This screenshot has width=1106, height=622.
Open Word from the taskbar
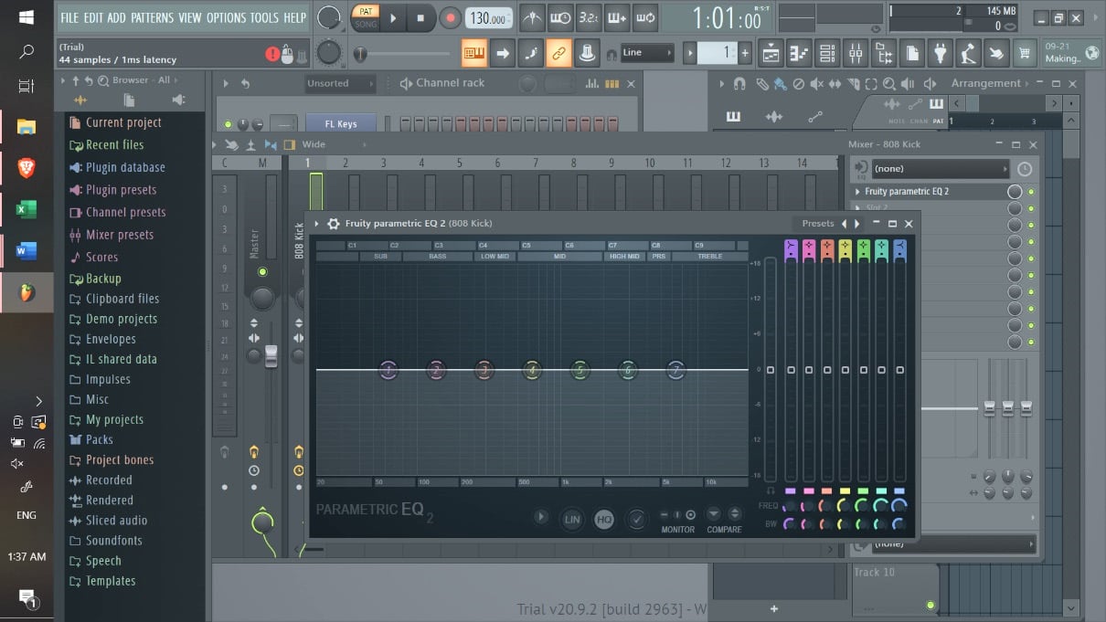pyautogui.click(x=27, y=250)
